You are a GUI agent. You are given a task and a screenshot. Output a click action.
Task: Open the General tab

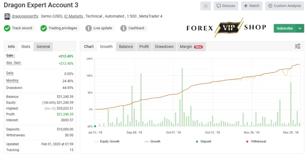(x=43, y=47)
